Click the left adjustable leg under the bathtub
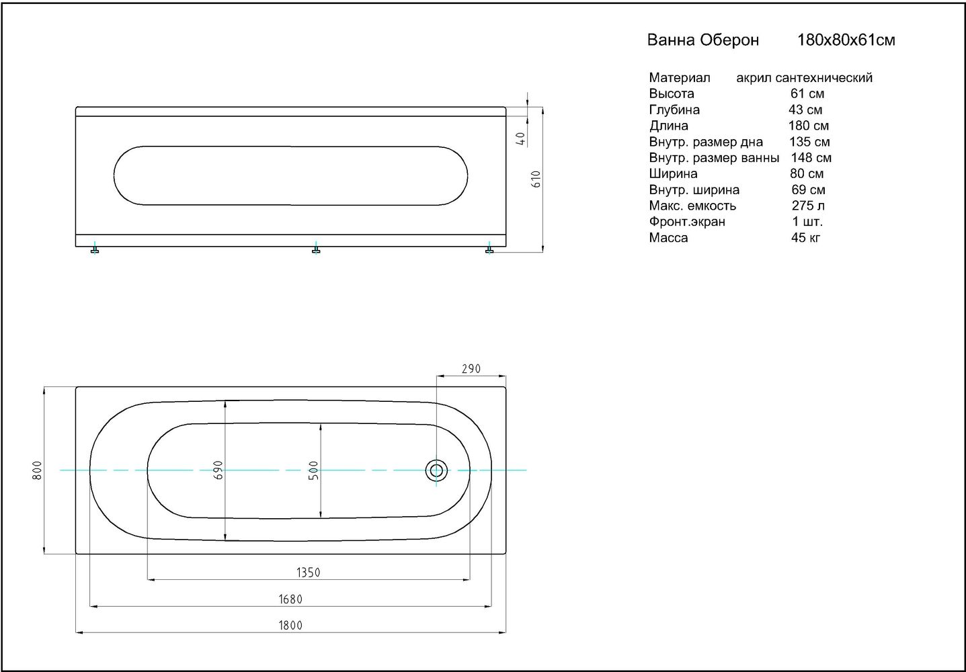This screenshot has height=672, width=966. click(95, 250)
